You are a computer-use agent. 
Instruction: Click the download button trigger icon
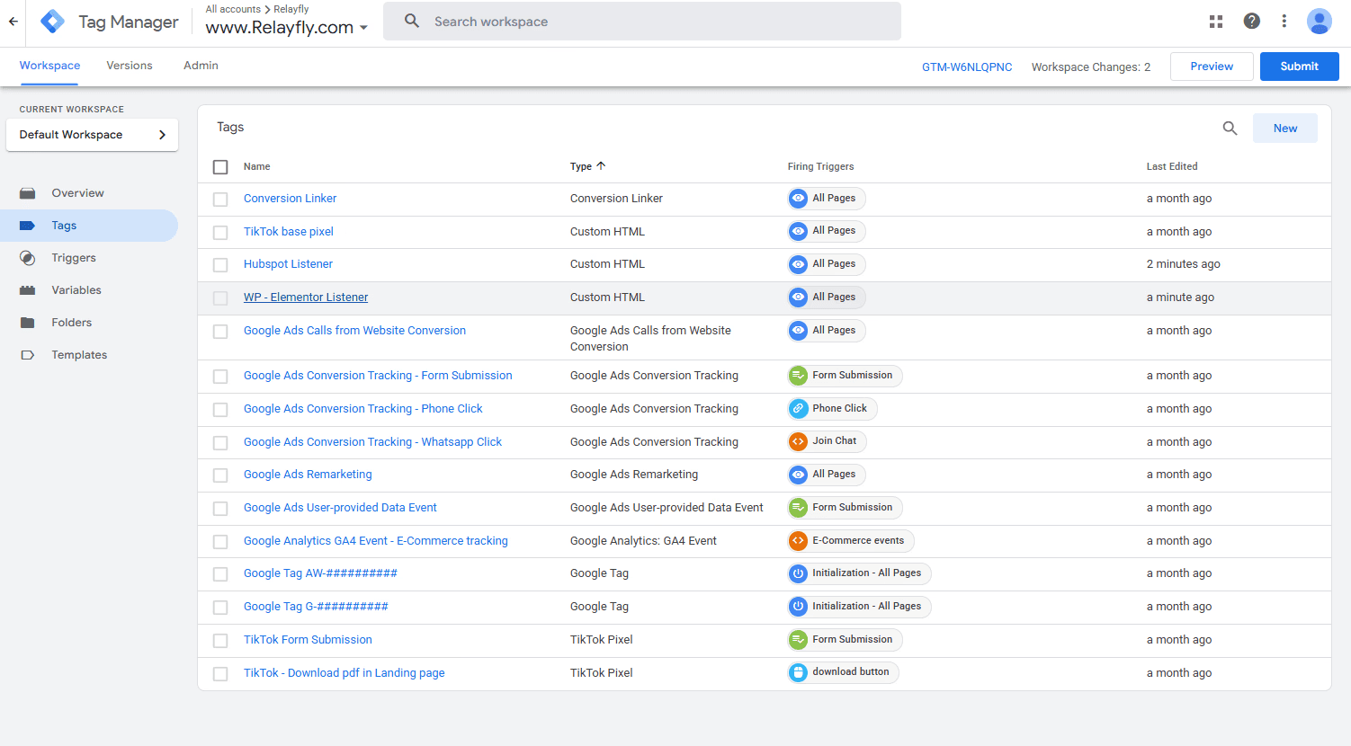pyautogui.click(x=798, y=672)
